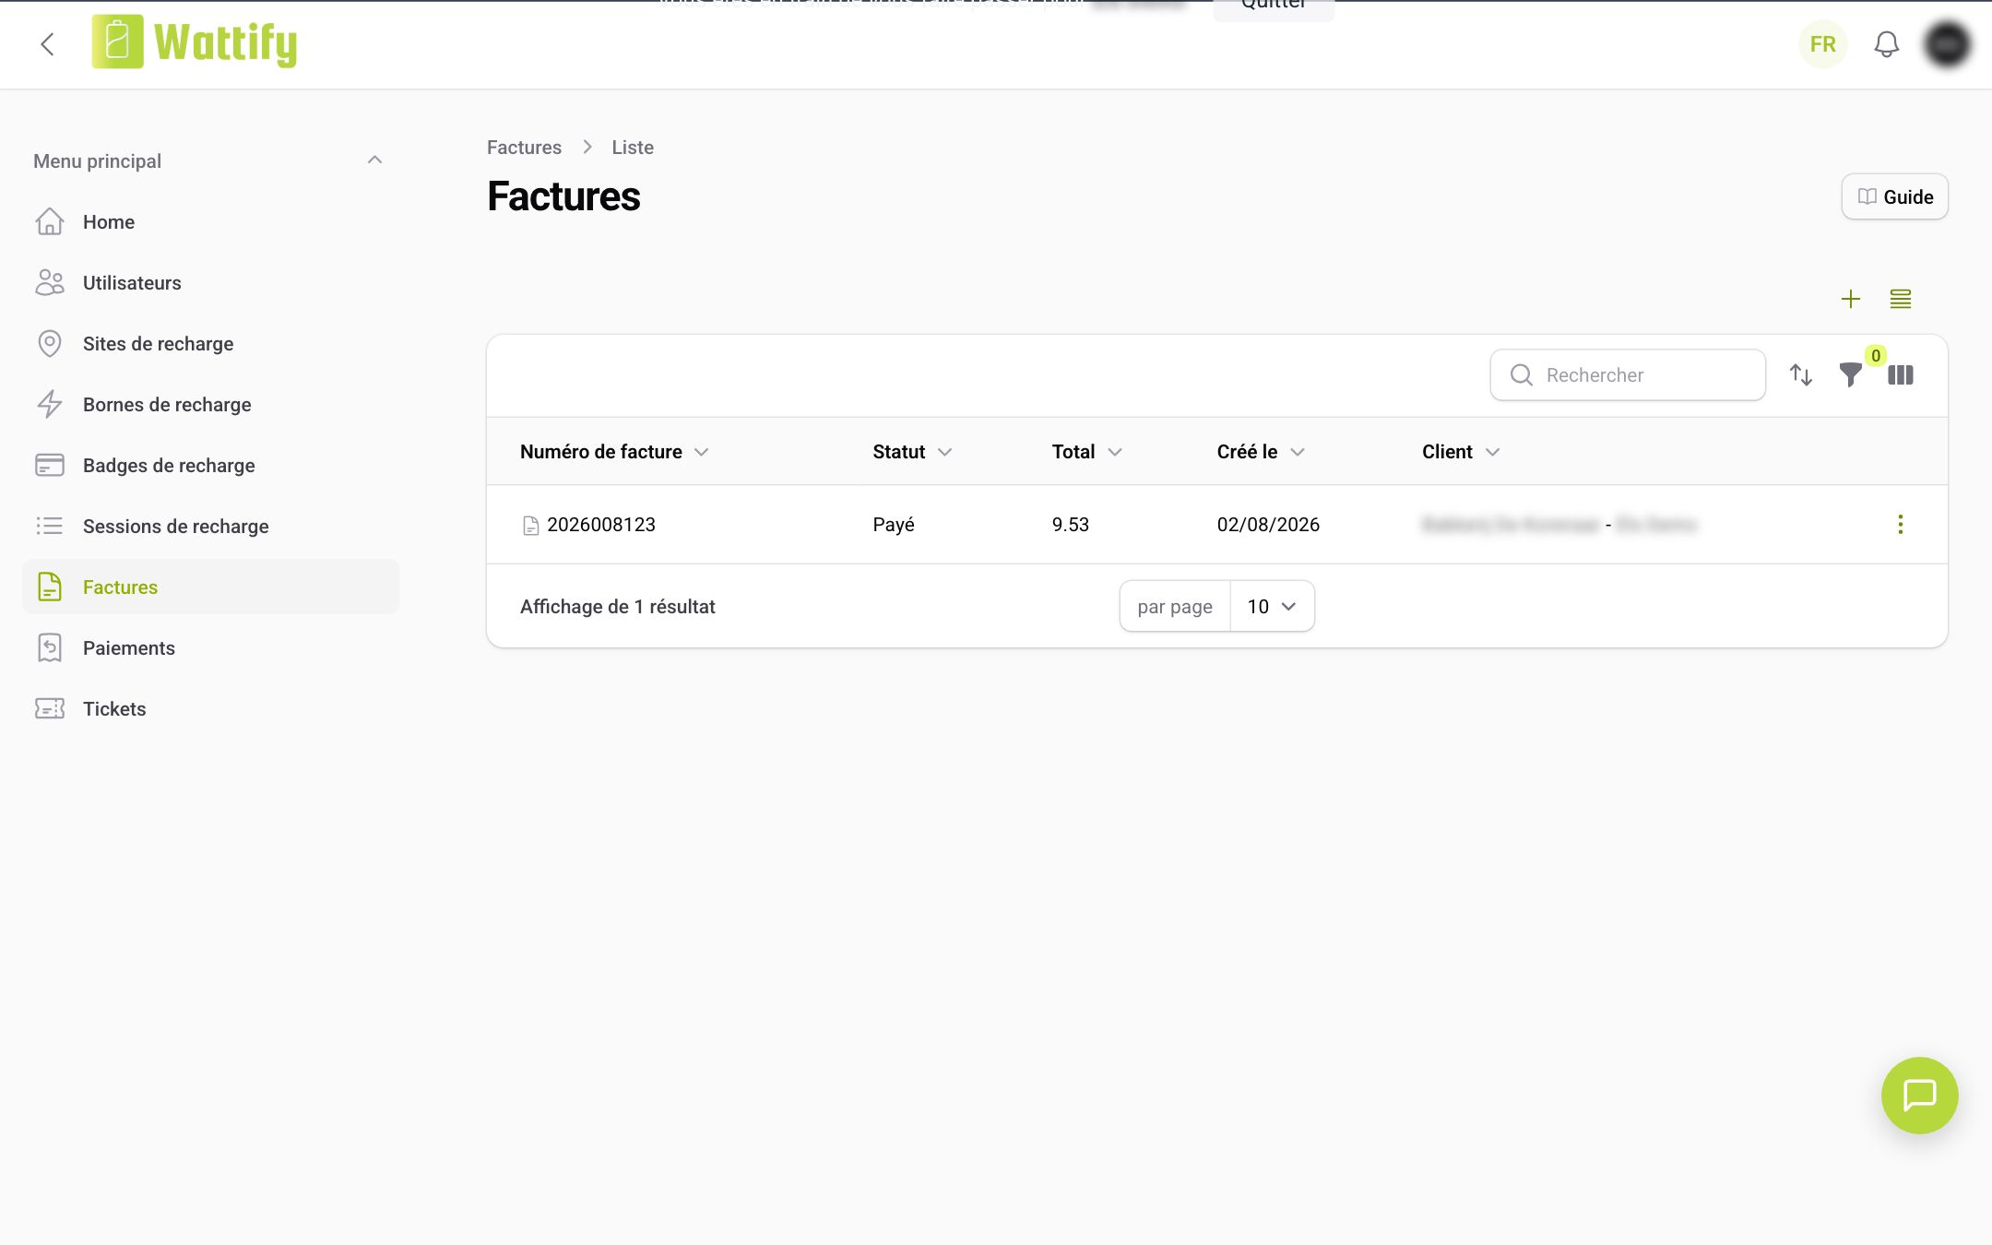Click the 02/08/2026 date cell
1992x1245 pixels.
coord(1268,525)
